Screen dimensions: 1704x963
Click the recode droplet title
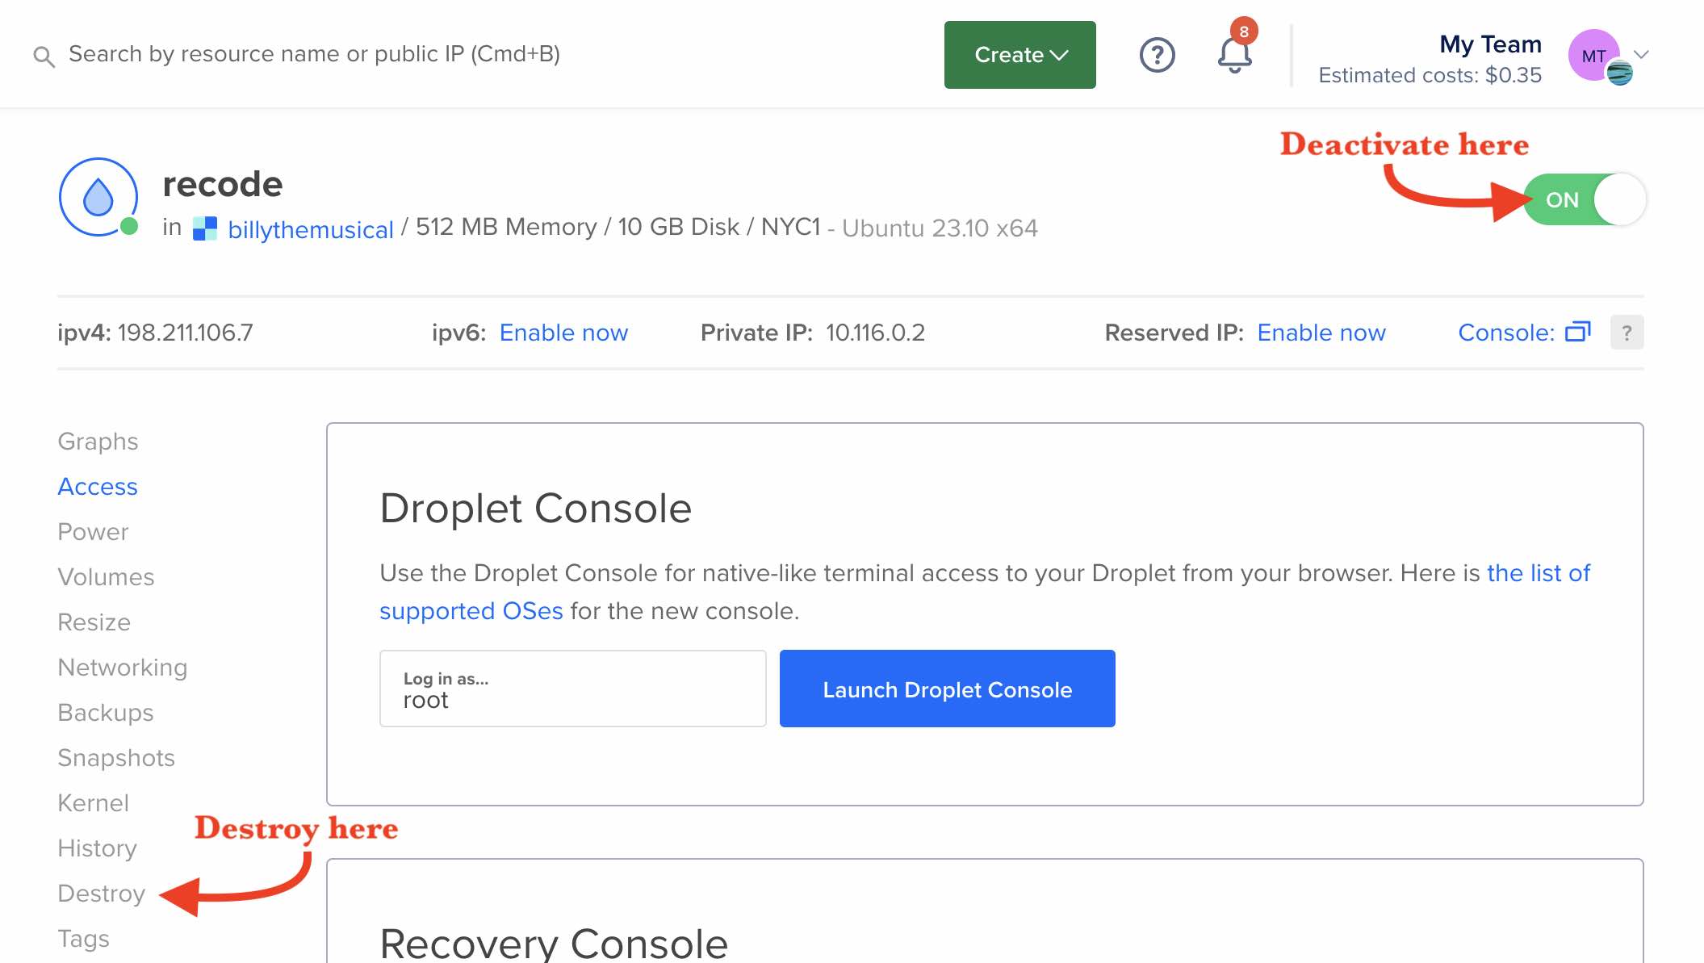click(x=223, y=184)
